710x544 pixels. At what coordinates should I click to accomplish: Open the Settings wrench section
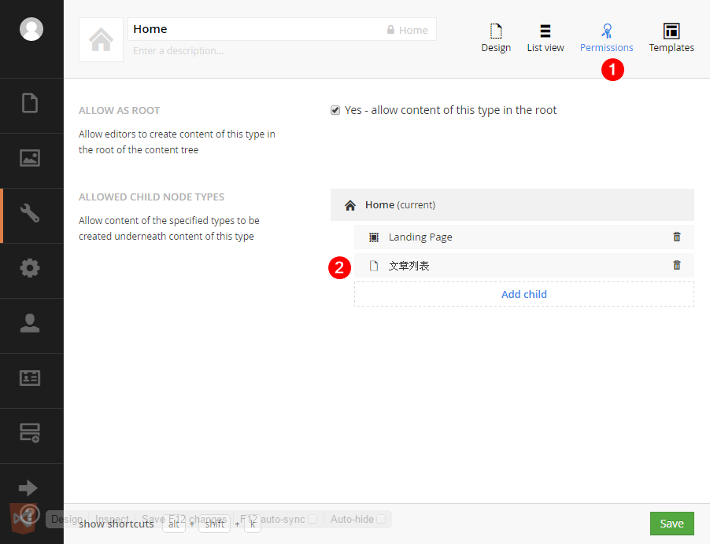pos(30,213)
